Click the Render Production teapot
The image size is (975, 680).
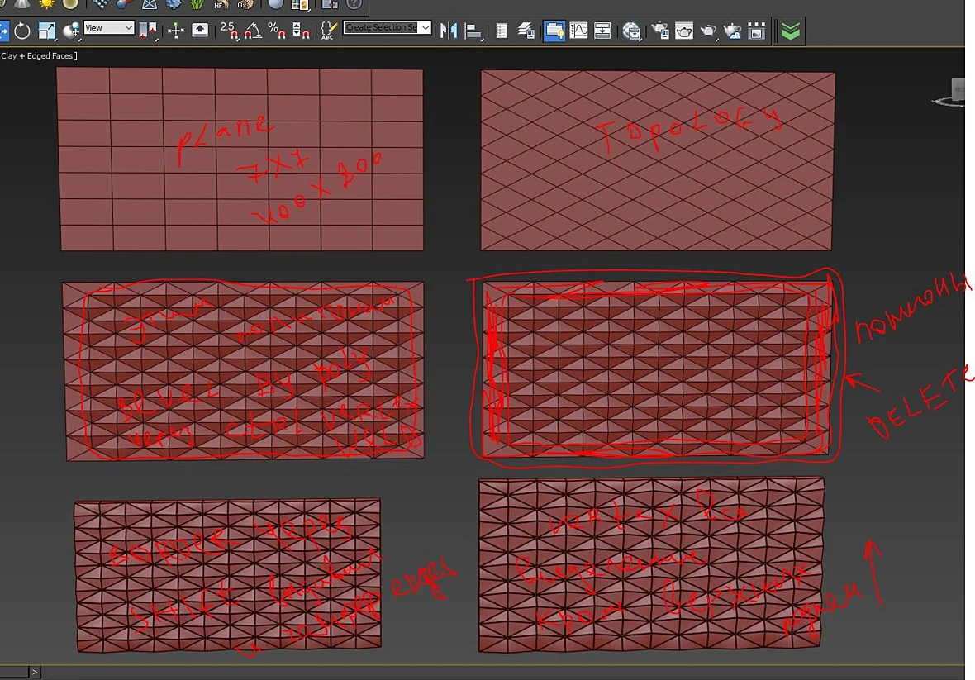708,31
